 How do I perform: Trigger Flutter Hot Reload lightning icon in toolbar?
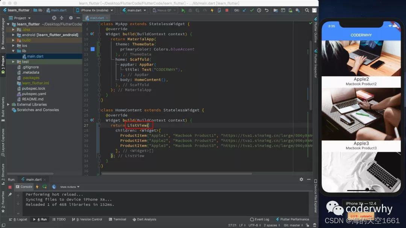tap(212, 11)
